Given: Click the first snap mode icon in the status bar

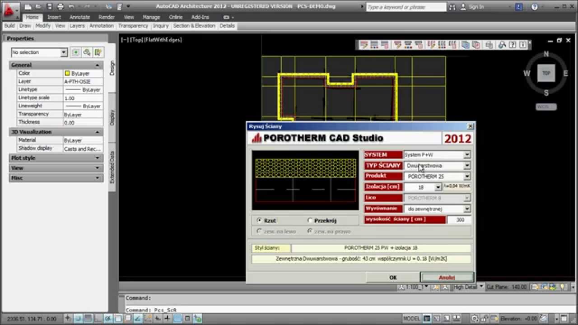Looking at the screenshot, I should click(69, 319).
